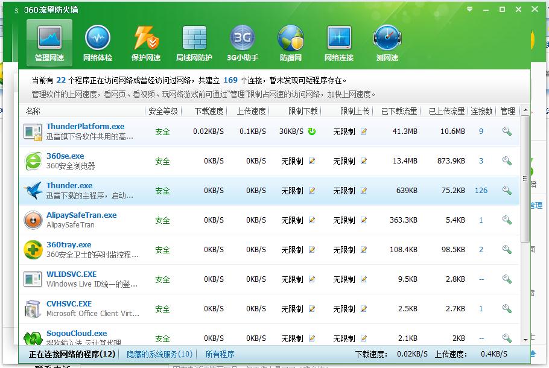549x368 pixels.
Task: Sort by 限制下载 column header
Action: 303,111
